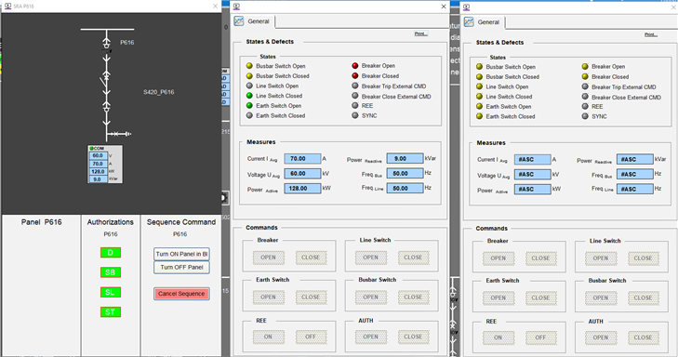
Task: Click red Breaker Closed indicator in middle window
Action: pyautogui.click(x=355, y=75)
